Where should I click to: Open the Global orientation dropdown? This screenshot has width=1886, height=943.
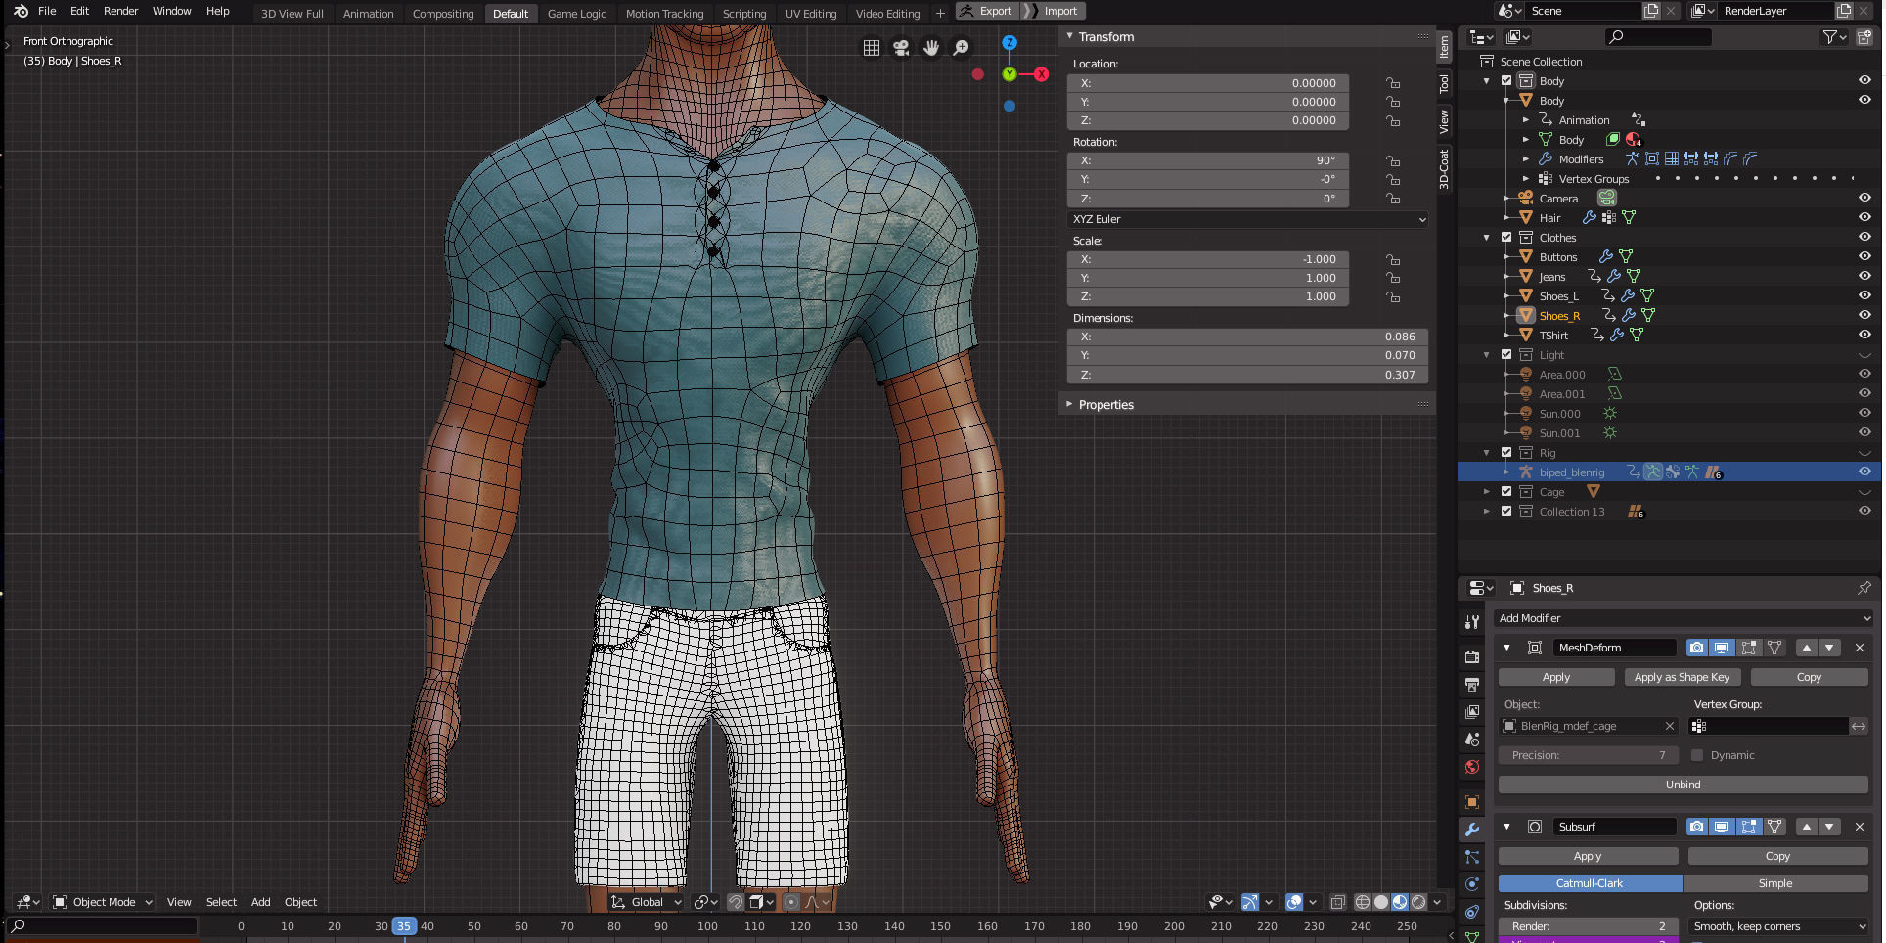coord(646,902)
